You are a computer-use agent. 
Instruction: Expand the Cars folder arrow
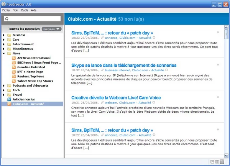4,39
